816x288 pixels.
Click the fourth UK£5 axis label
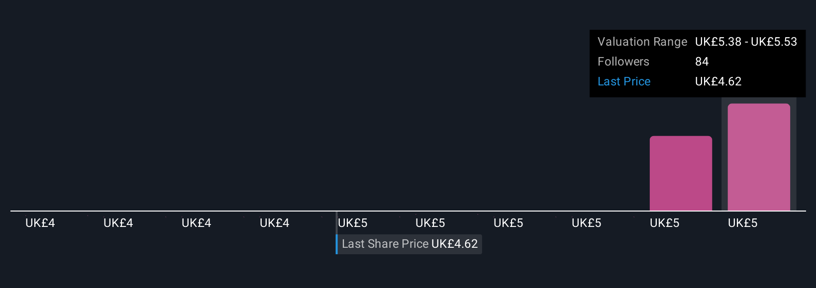click(x=587, y=223)
